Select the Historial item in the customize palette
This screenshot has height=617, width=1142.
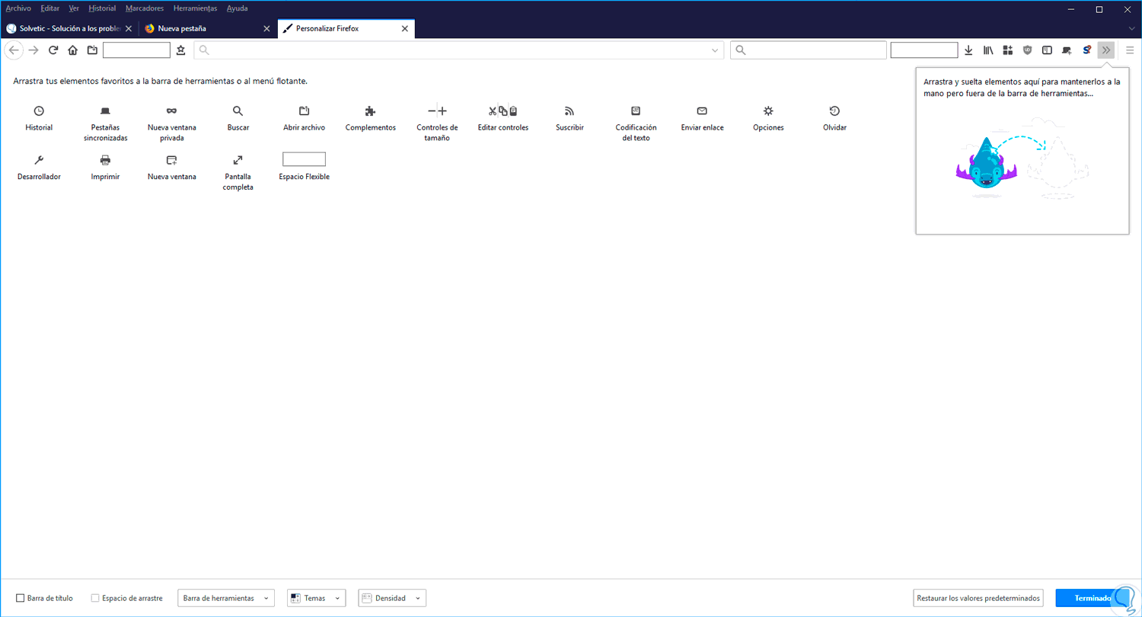pos(39,118)
